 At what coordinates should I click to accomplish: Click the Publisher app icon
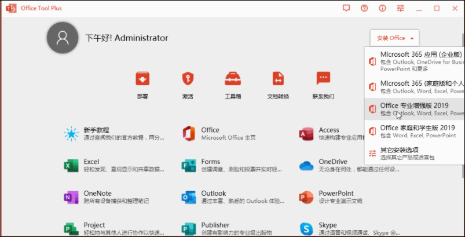click(x=189, y=229)
